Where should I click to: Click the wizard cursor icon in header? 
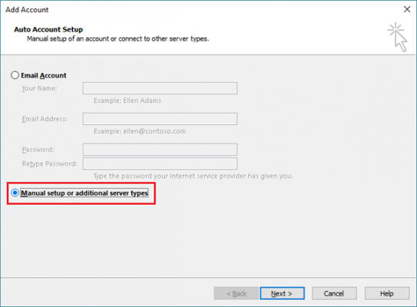click(x=397, y=37)
